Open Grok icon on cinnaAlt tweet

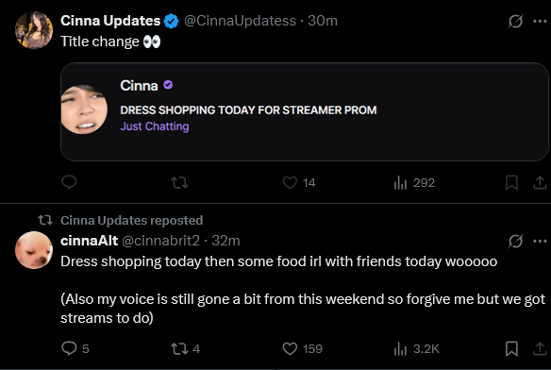515,241
